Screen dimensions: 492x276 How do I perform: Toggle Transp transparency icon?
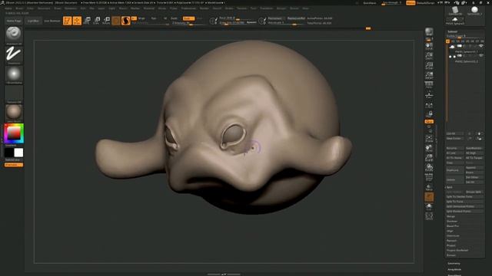click(x=429, y=187)
